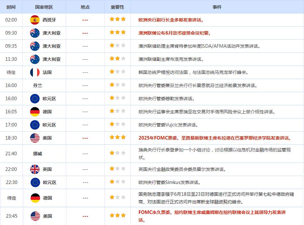Click the star rating in the 17:00 row
The width and height of the screenshot is (304, 225).
click(x=118, y=124)
